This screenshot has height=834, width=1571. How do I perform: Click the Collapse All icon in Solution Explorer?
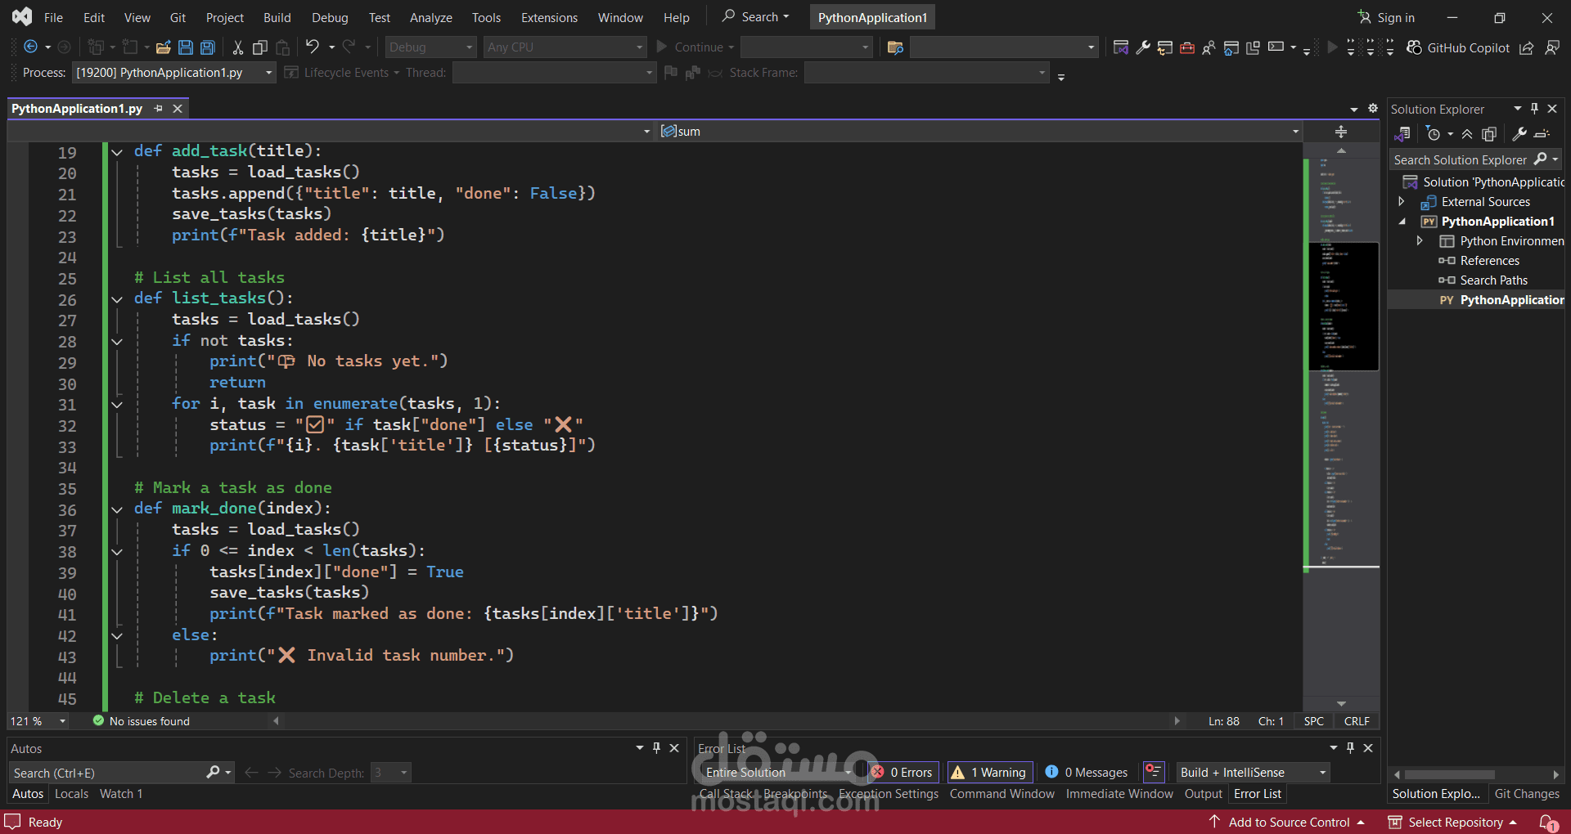1467,134
